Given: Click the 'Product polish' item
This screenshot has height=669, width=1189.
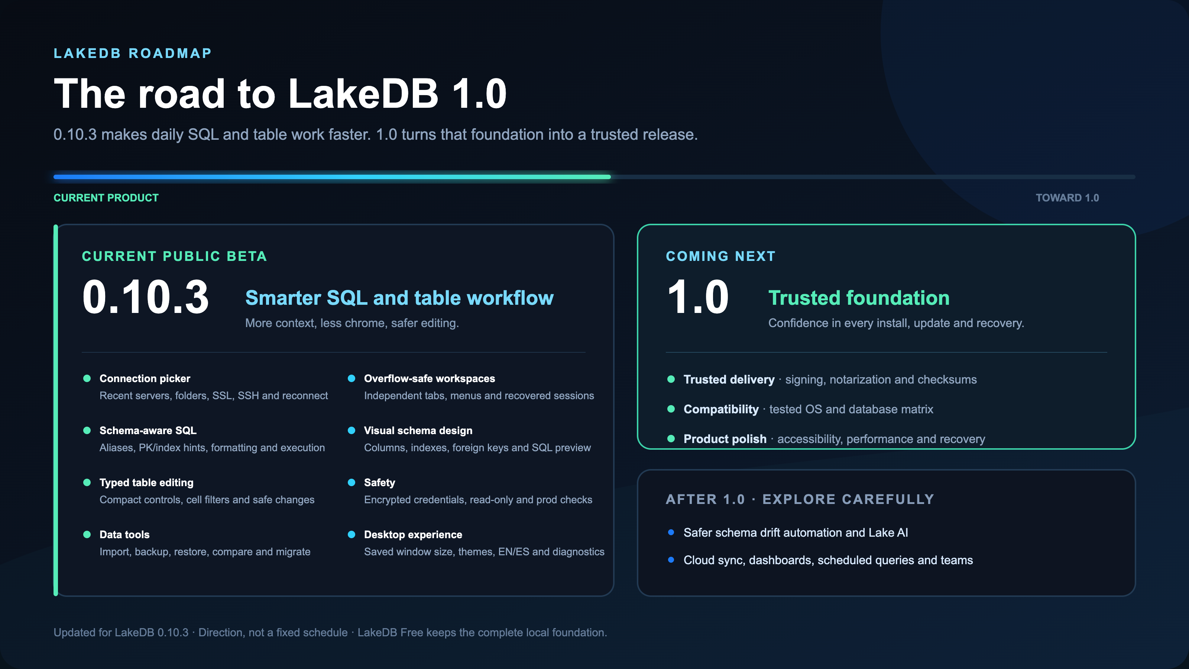Looking at the screenshot, I should pos(725,439).
